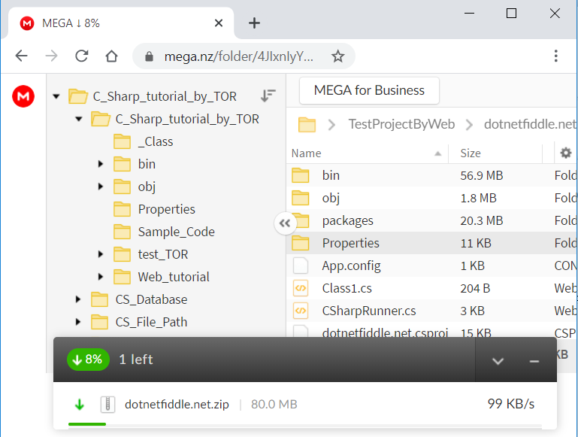
Task: Minimize the transfer panel with the dash
Action: [534, 361]
